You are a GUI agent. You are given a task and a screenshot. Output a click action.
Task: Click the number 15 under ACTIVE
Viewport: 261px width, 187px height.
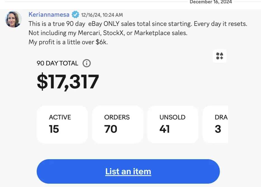54,129
